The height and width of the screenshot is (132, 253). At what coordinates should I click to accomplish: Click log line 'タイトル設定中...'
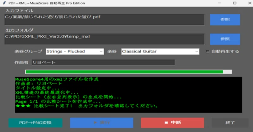click(37, 88)
